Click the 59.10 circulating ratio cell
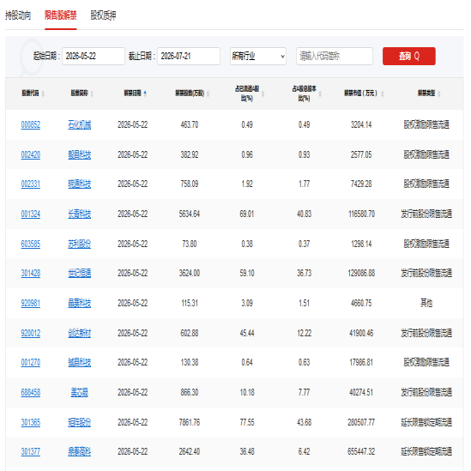Viewport: 471px width, 471px height. click(x=247, y=273)
